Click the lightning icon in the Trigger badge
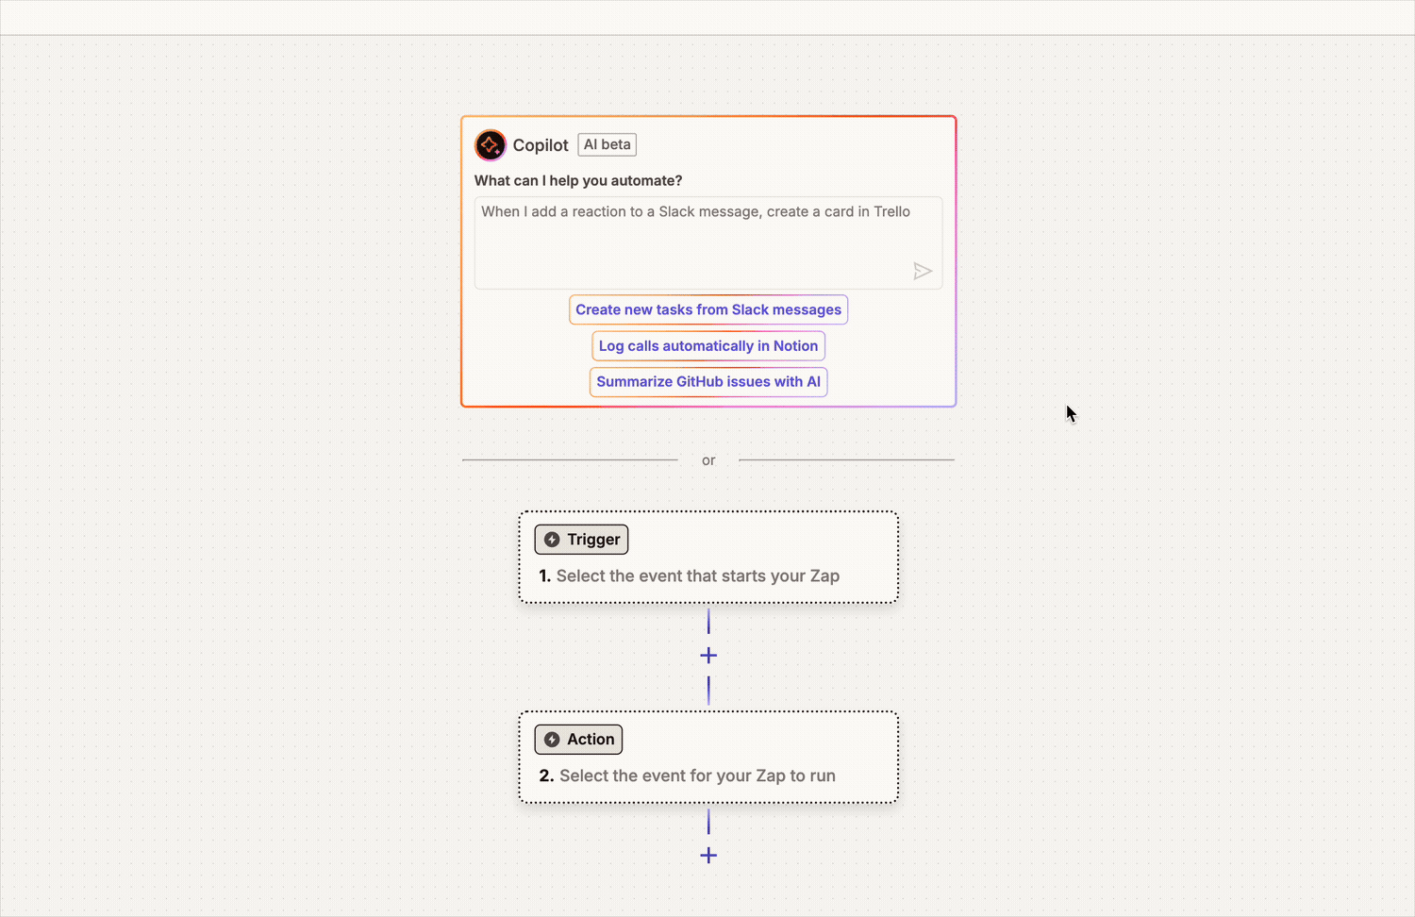Viewport: 1415px width, 917px height. point(553,539)
